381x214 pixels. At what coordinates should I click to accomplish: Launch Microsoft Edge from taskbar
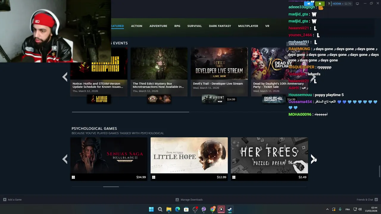pos(177,209)
